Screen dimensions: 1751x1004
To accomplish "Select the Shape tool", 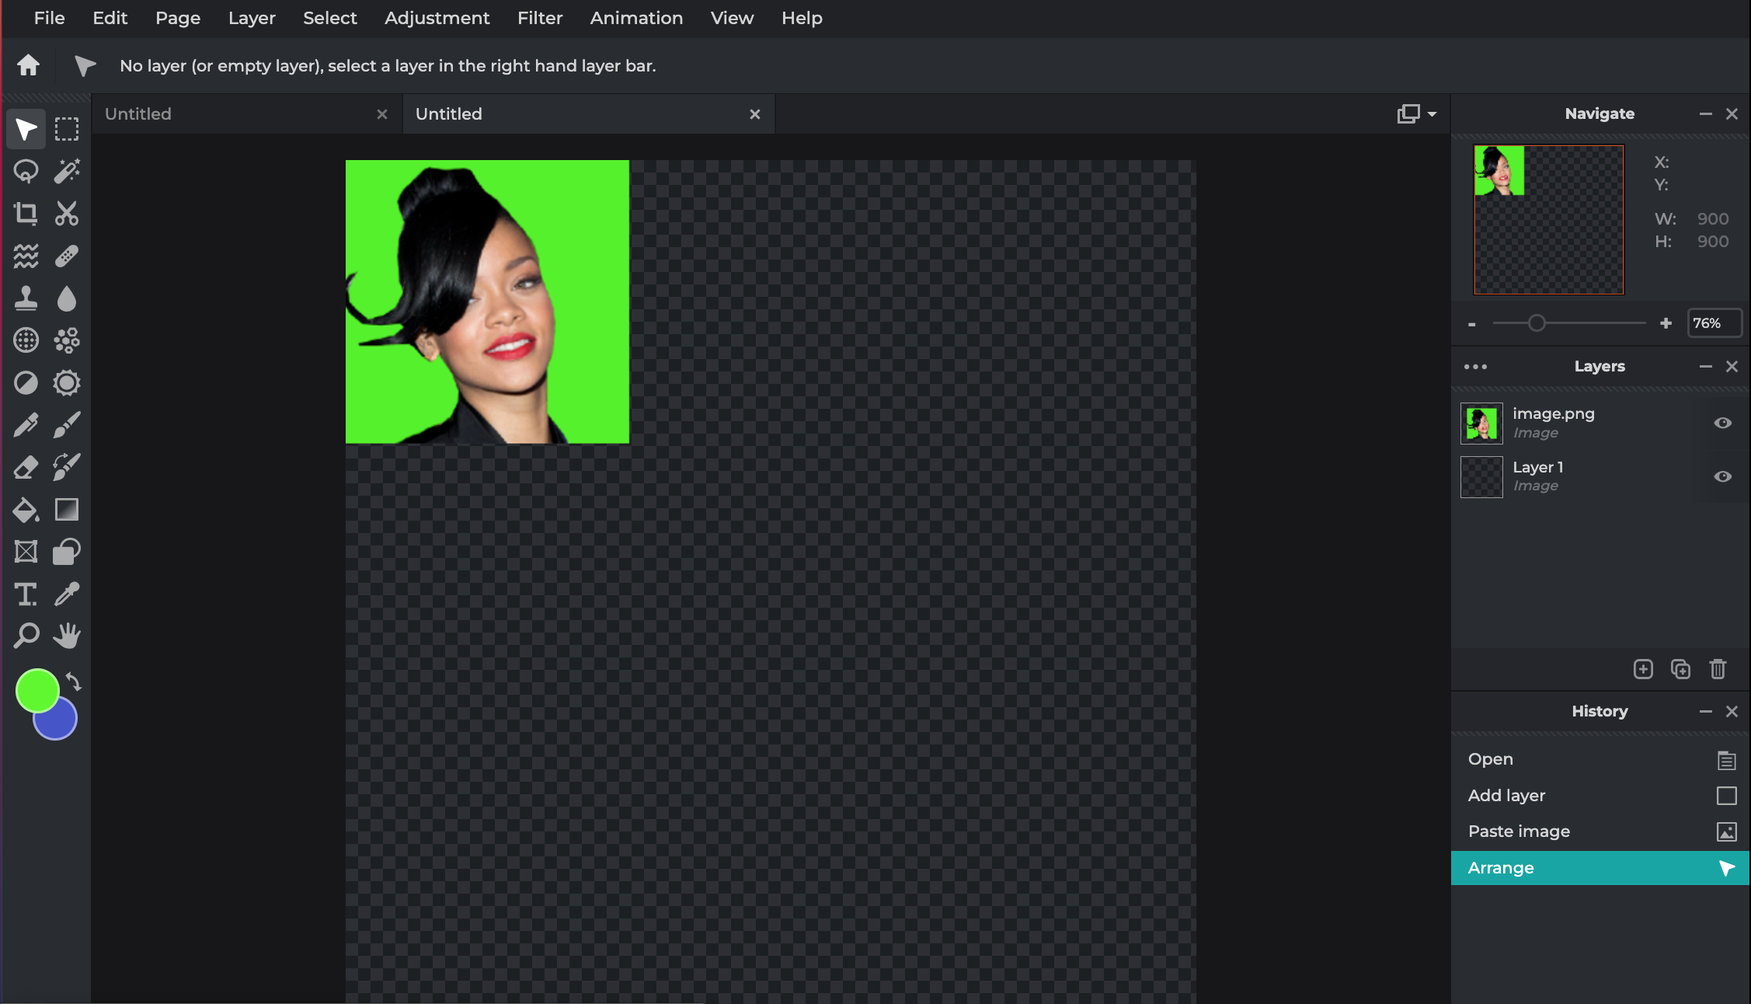I will coord(67,552).
